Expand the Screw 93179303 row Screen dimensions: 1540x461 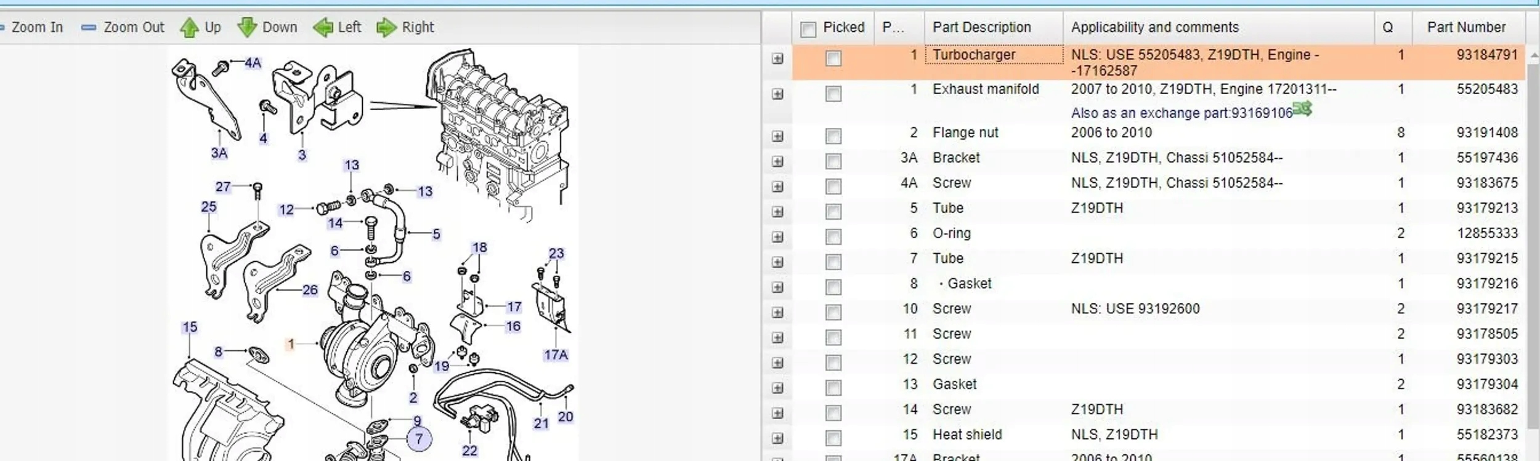[x=777, y=363]
